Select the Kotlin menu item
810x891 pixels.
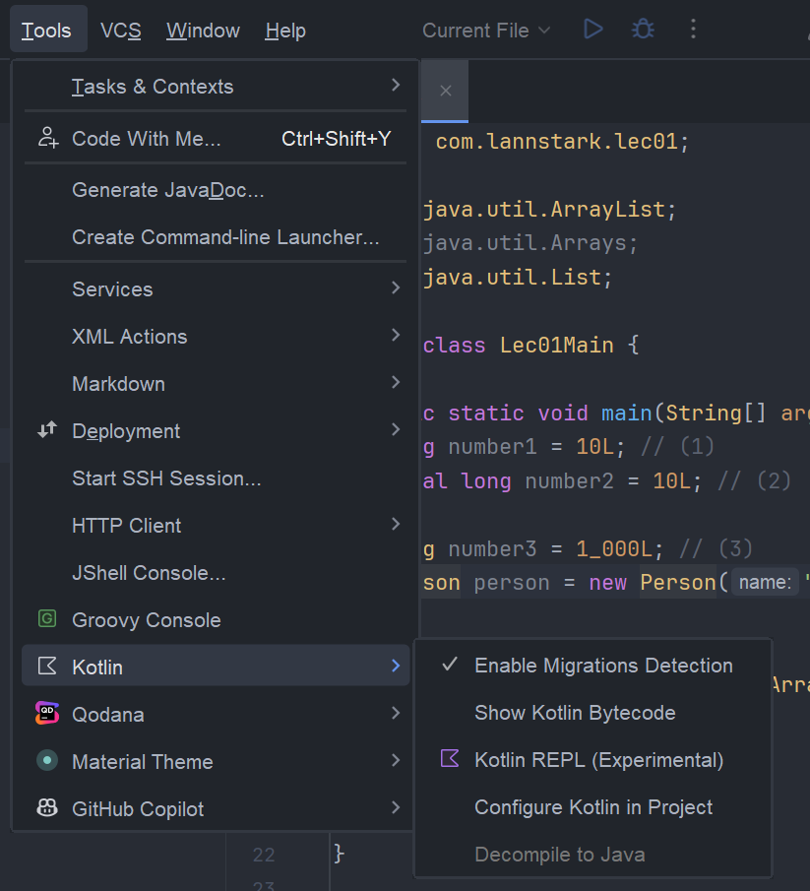(x=216, y=666)
